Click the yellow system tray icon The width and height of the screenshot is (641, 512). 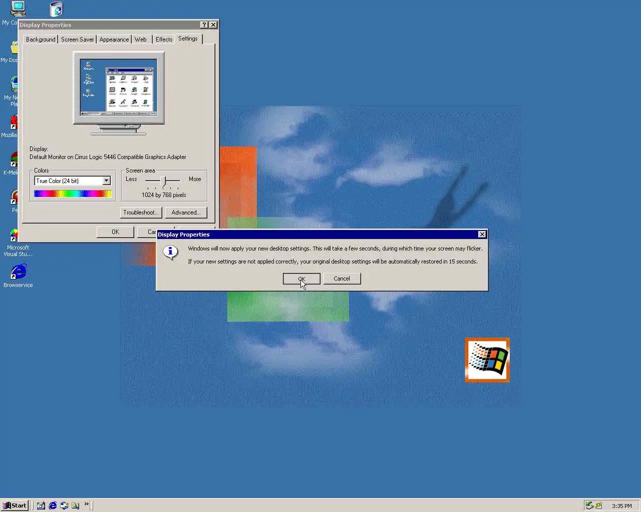[598, 505]
